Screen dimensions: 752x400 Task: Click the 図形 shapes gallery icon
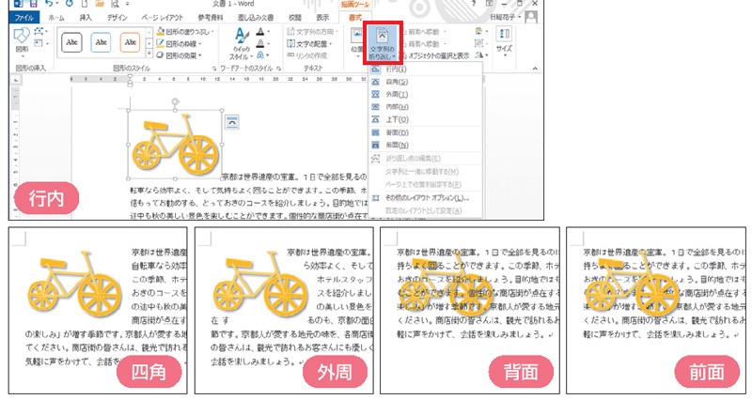point(23,42)
